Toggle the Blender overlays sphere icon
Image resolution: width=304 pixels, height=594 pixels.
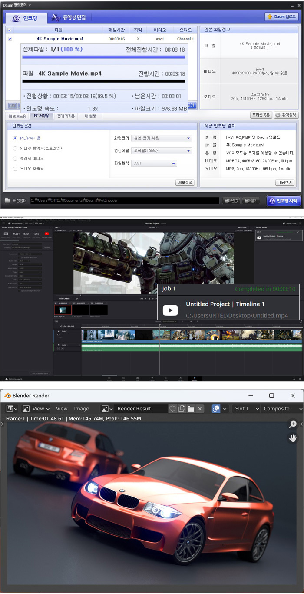pyautogui.click(x=216, y=409)
